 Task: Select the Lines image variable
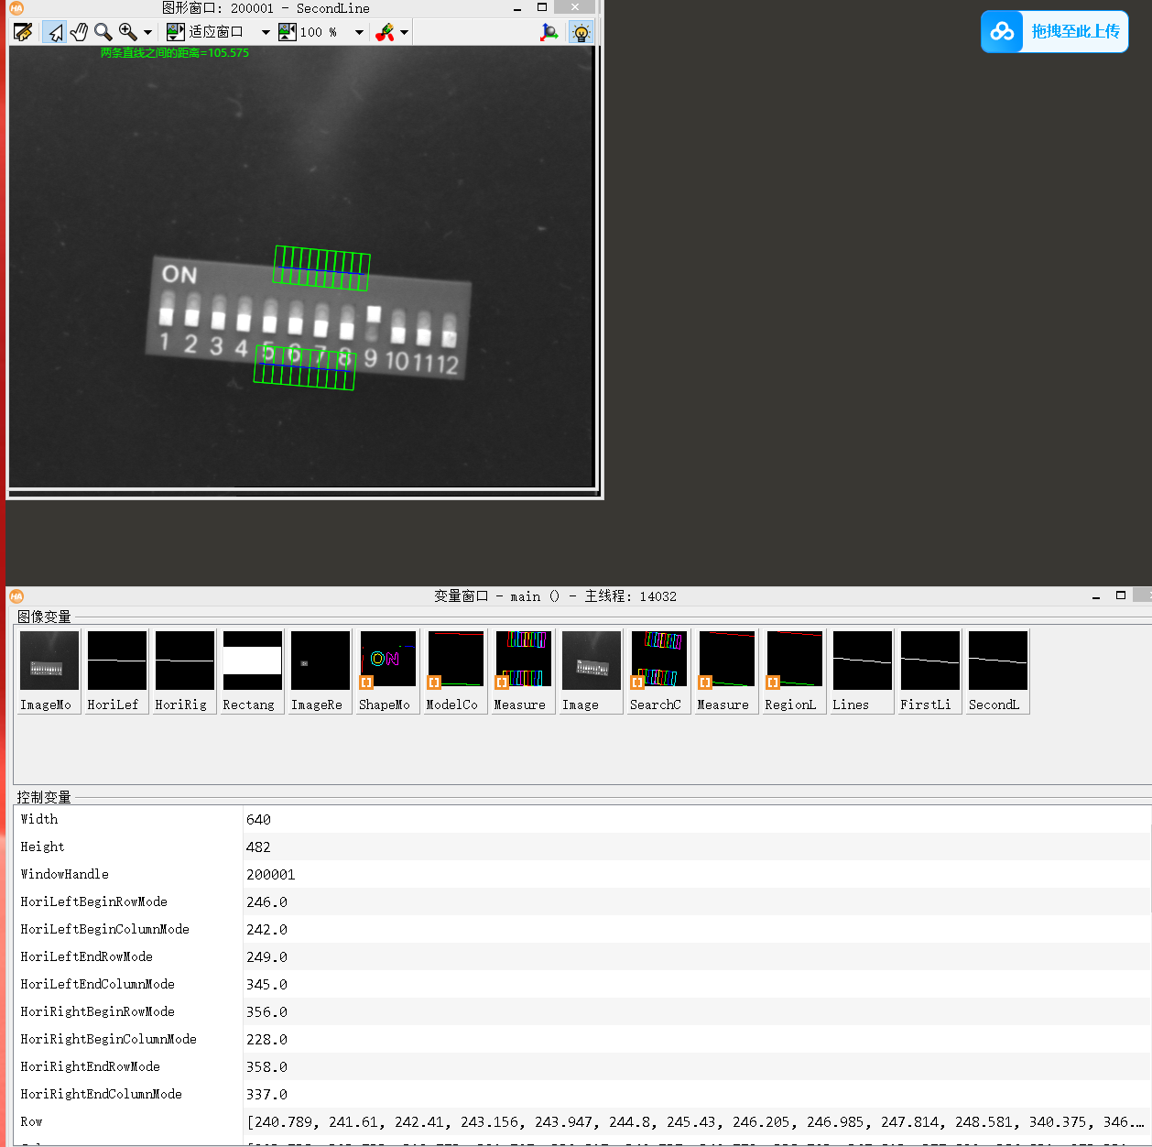(x=863, y=672)
